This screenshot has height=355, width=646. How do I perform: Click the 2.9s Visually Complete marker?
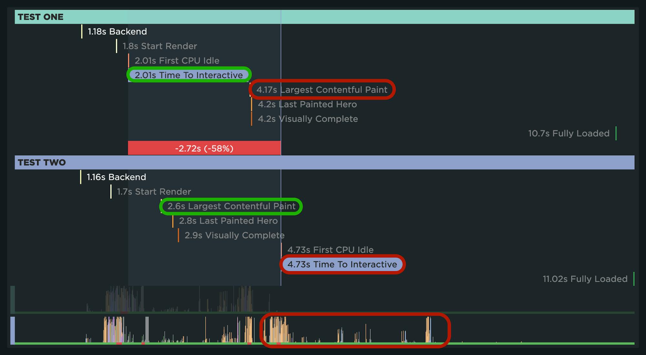(234, 235)
